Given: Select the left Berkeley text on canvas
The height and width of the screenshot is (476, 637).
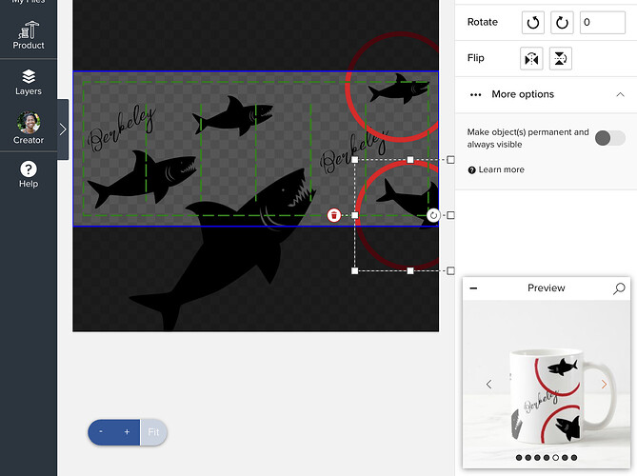Looking at the screenshot, I should point(121,129).
